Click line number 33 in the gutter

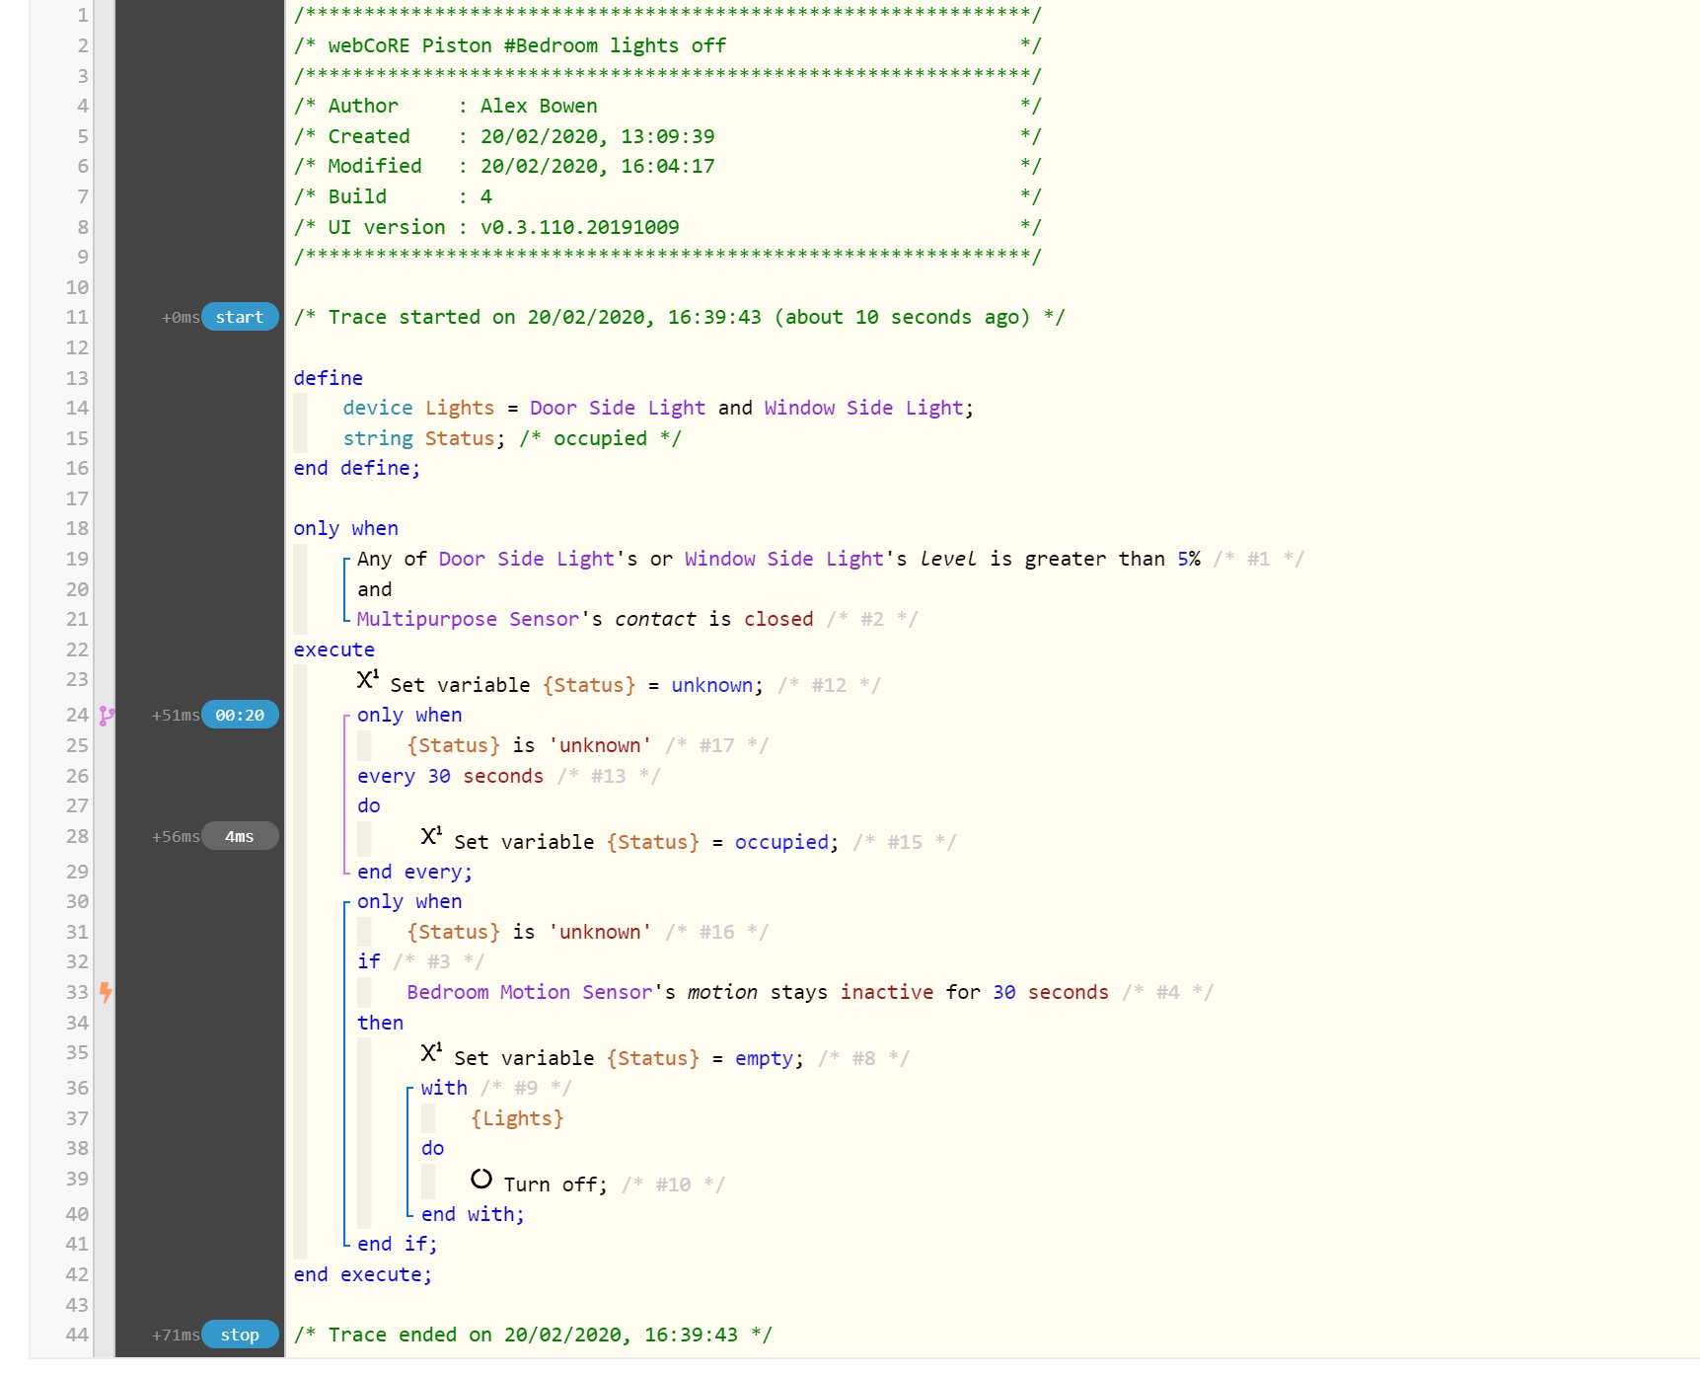click(77, 992)
